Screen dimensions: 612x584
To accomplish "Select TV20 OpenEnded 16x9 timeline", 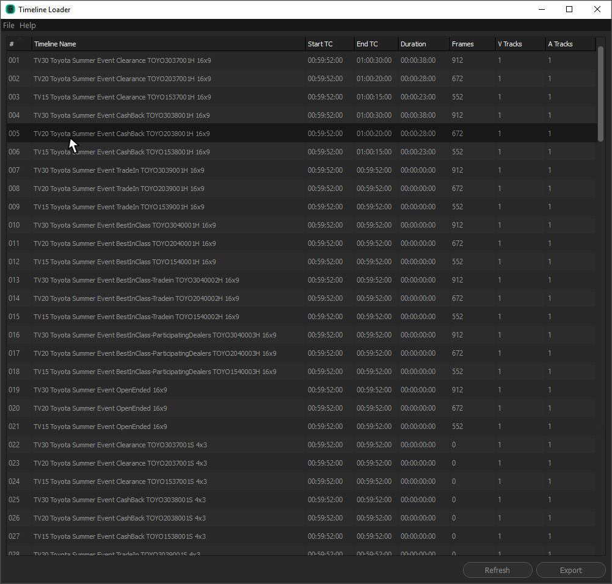I will pos(301,409).
